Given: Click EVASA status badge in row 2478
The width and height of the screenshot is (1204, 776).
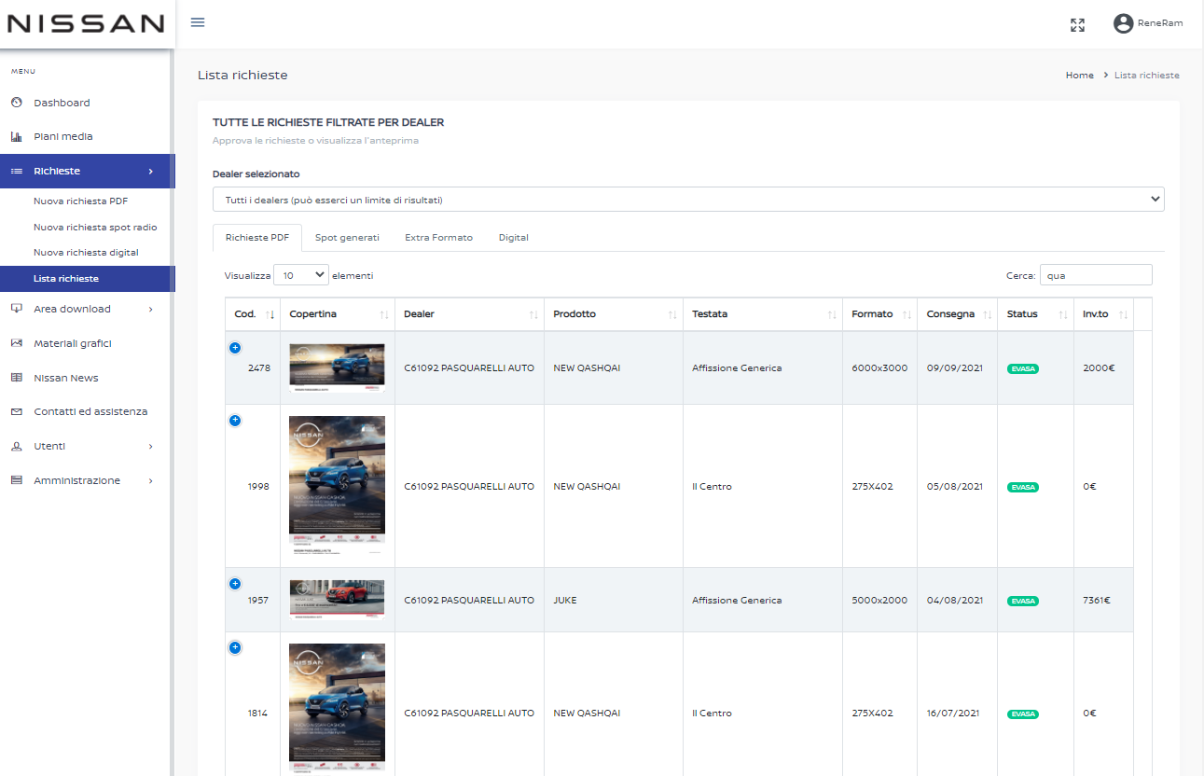Looking at the screenshot, I should pos(1022,368).
